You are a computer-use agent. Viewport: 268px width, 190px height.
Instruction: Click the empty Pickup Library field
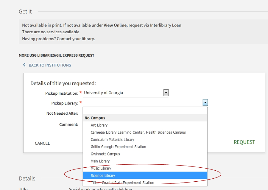coord(142,103)
